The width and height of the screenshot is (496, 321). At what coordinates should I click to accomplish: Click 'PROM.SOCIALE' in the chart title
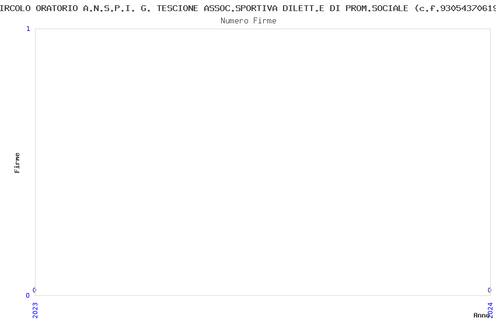(x=377, y=9)
